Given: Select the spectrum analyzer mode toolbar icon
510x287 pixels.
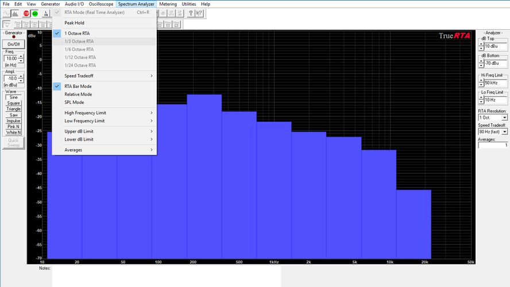Looking at the screenshot, I should pyautogui.click(x=16, y=13).
